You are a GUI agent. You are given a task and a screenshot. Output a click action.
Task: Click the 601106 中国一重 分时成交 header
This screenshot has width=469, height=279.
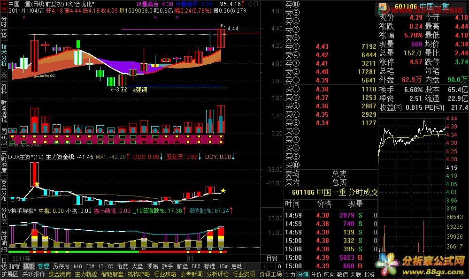tap(335, 192)
